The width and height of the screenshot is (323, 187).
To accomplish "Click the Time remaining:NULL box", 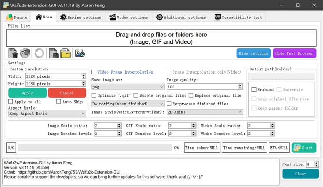I will [x=244, y=148].
